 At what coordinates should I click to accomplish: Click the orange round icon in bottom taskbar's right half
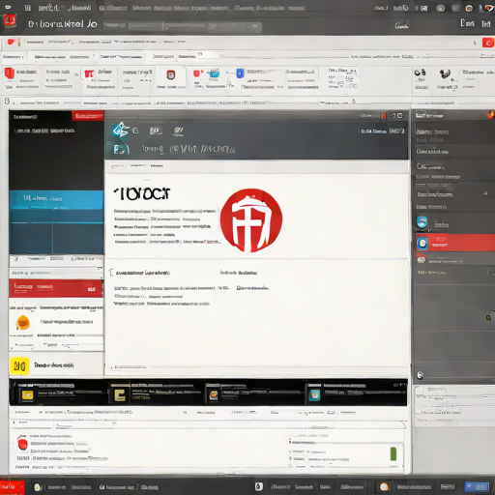pos(384,486)
